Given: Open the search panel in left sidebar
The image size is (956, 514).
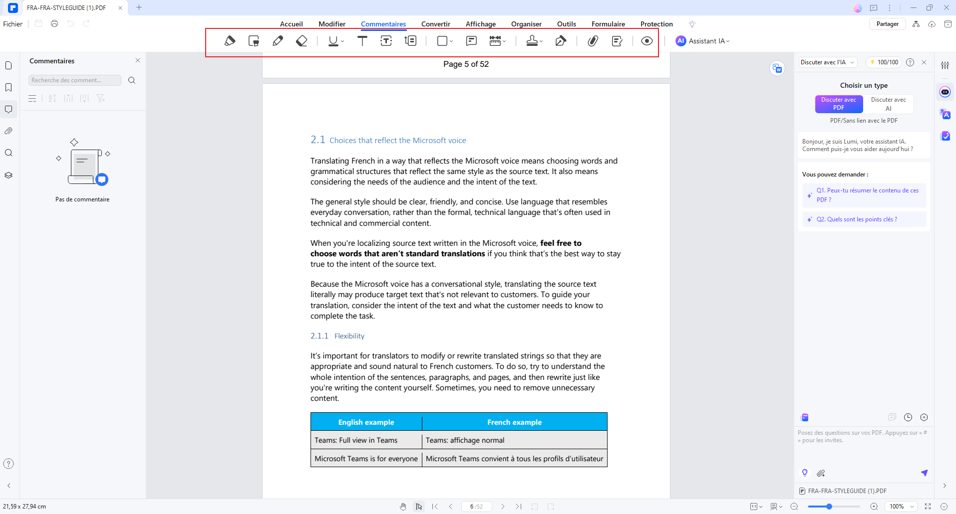Looking at the screenshot, I should coord(8,153).
